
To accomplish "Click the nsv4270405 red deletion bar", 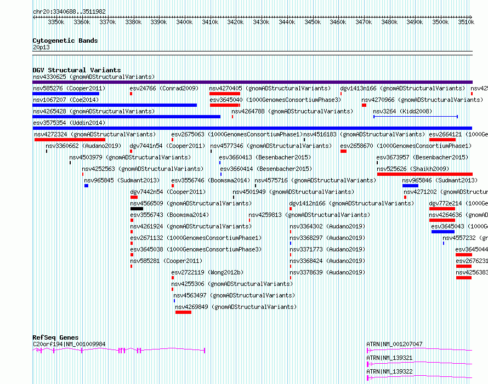I will 225,94.
